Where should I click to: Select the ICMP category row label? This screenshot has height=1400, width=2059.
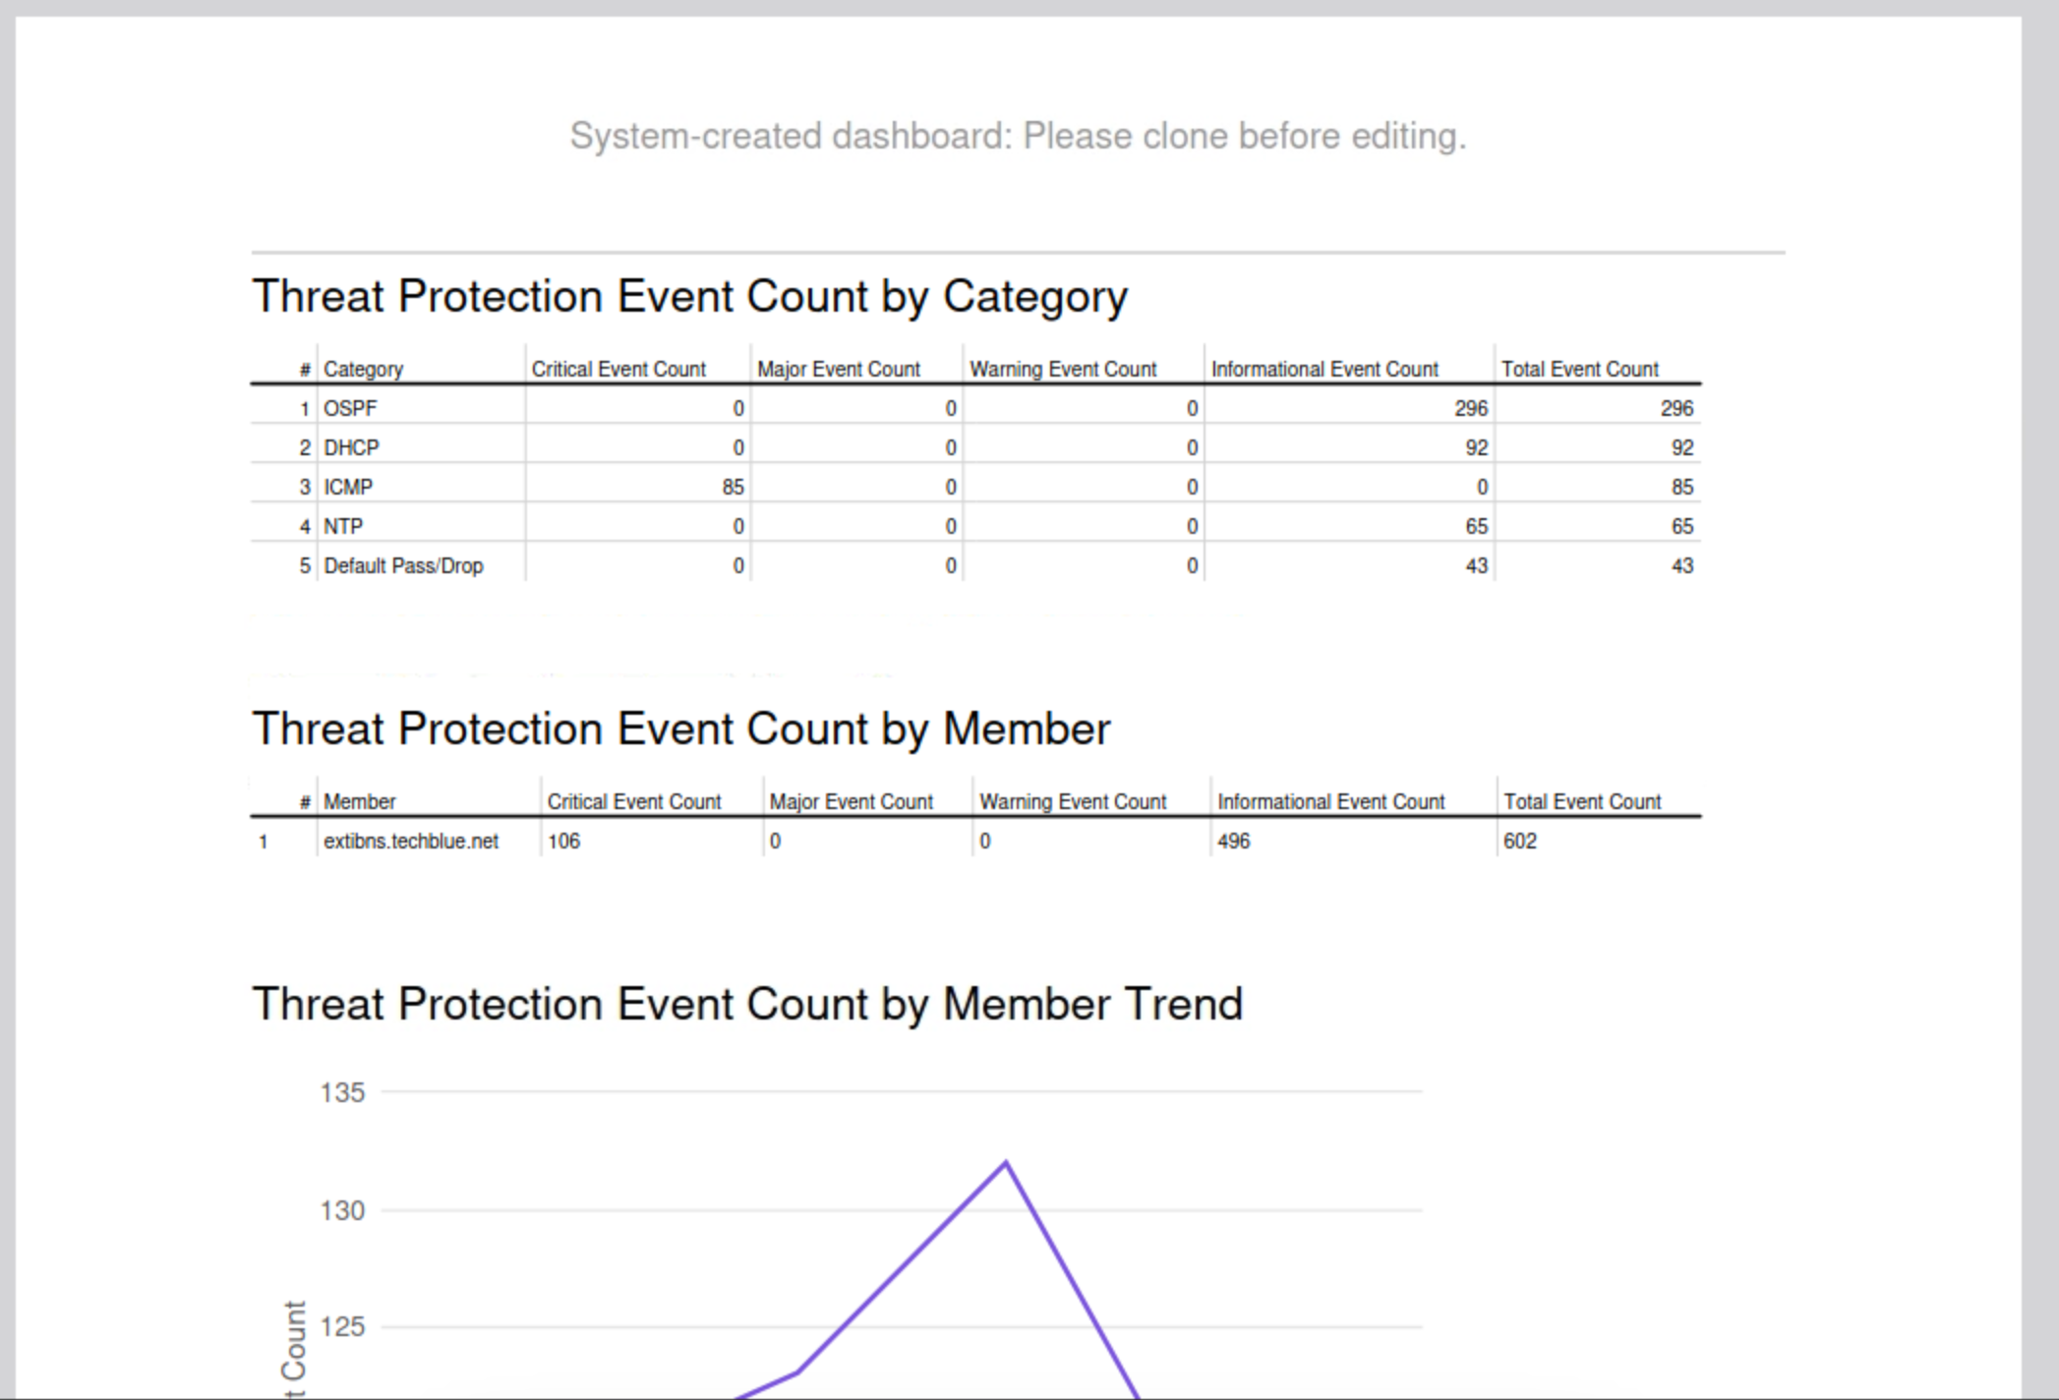pos(348,487)
